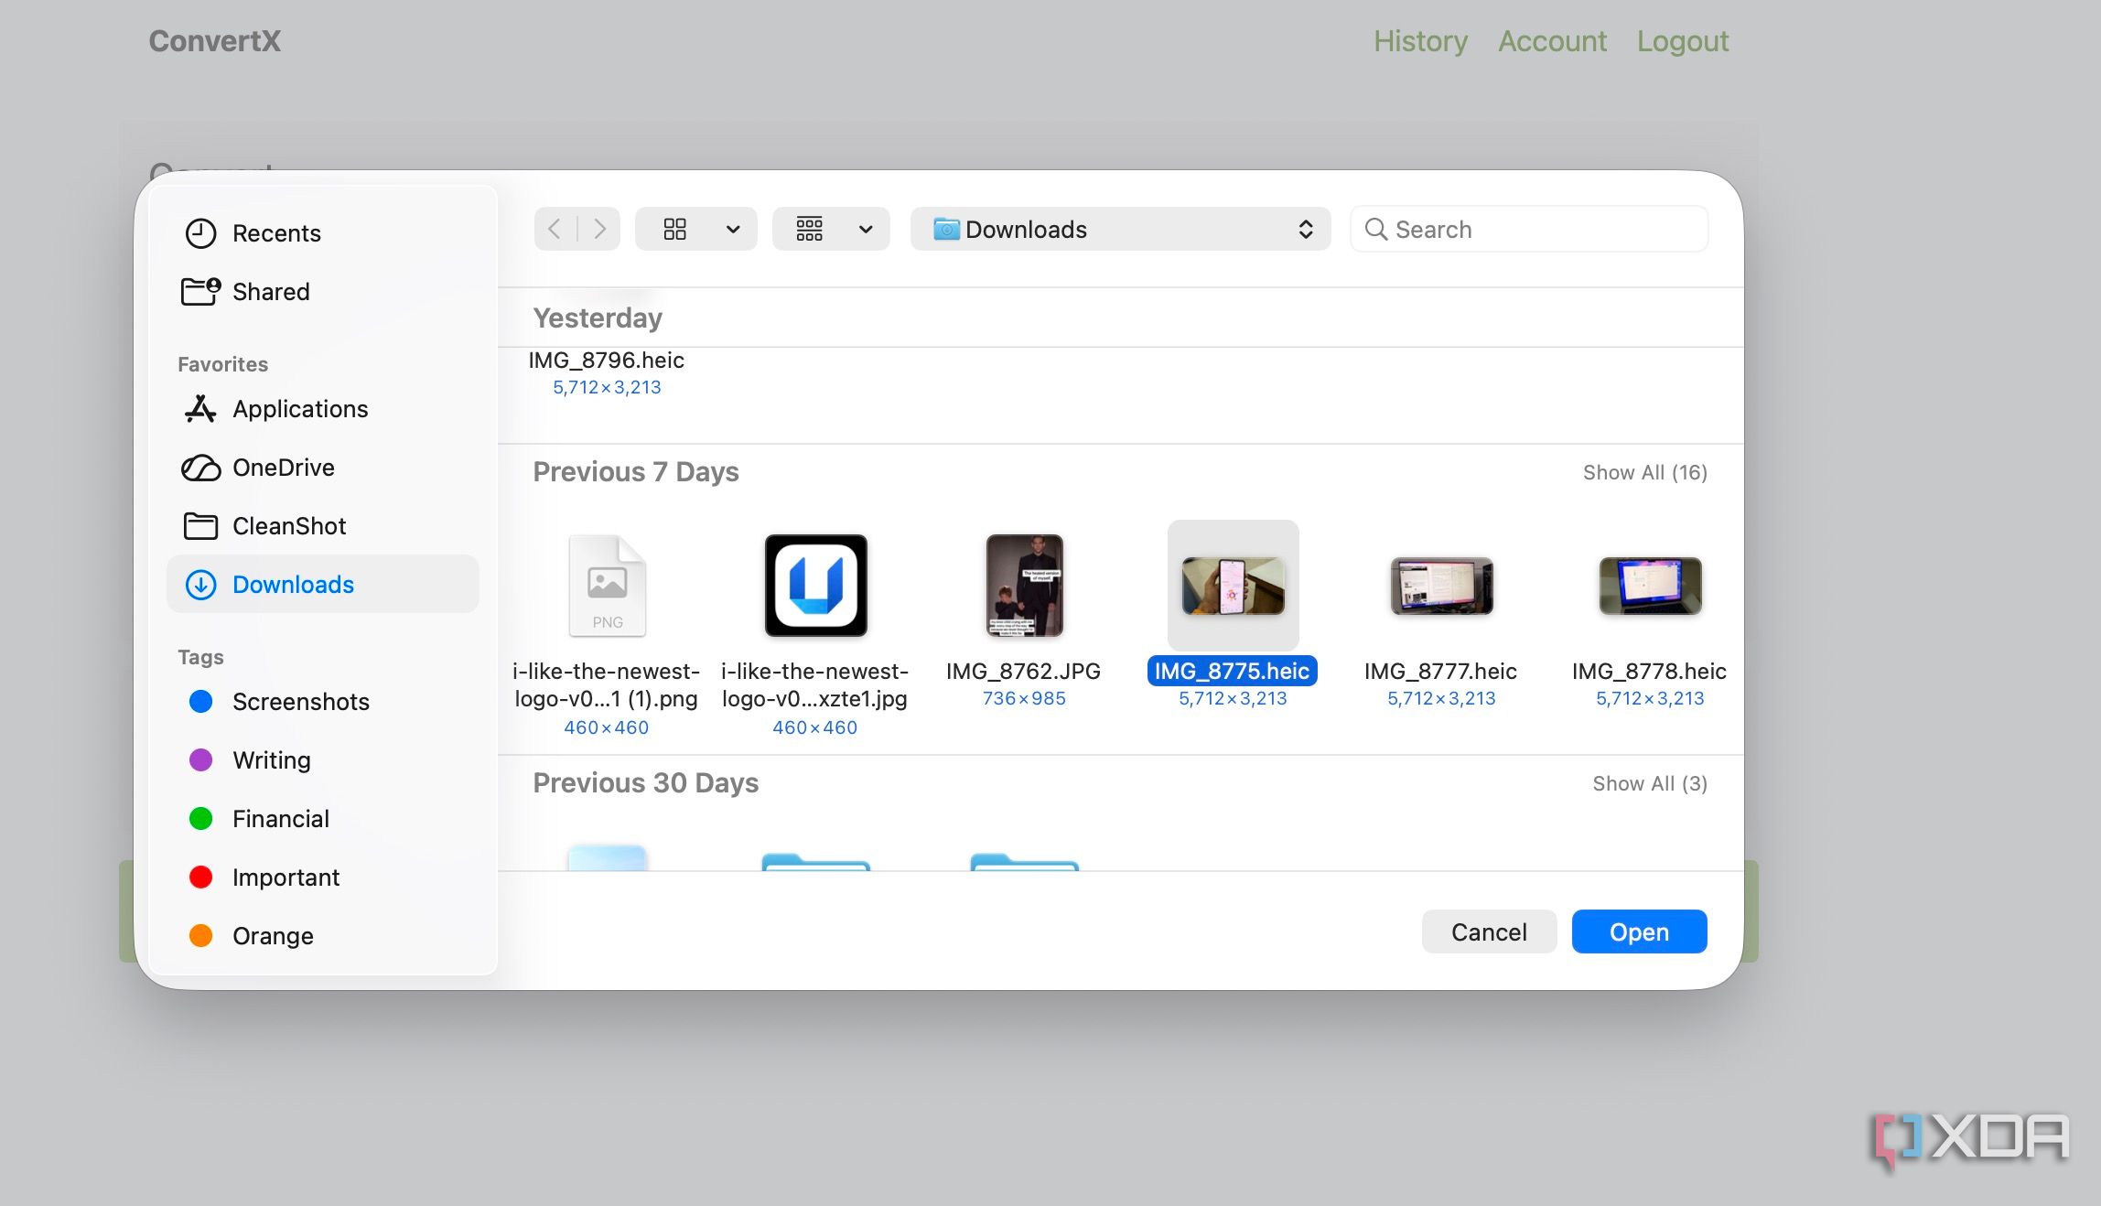The height and width of the screenshot is (1206, 2101).
Task: Click the Recents clock icon in sidebar
Action: pyautogui.click(x=200, y=233)
